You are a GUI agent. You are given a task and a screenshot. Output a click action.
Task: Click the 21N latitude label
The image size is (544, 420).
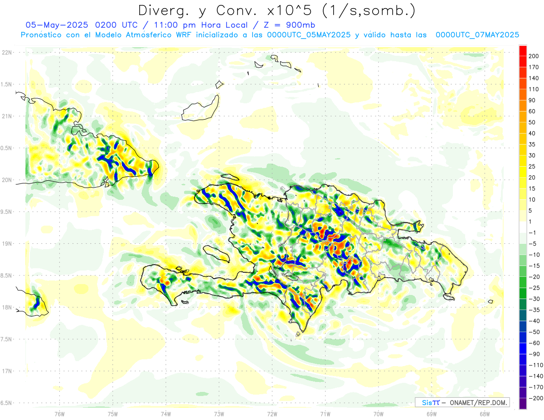[7, 116]
